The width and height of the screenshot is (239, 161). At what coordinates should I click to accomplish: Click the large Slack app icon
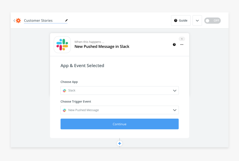62,45
